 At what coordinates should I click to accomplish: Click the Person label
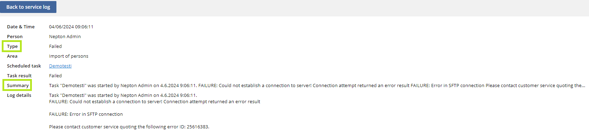click(15, 36)
